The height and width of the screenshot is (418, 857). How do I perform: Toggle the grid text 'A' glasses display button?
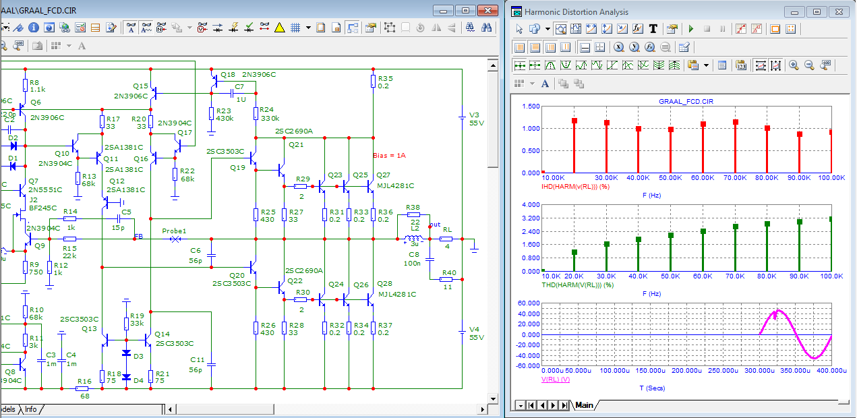pos(131,28)
